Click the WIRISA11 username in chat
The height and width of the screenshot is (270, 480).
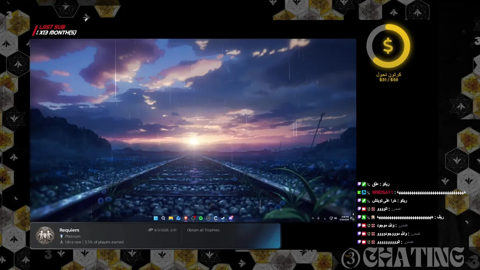point(382,192)
